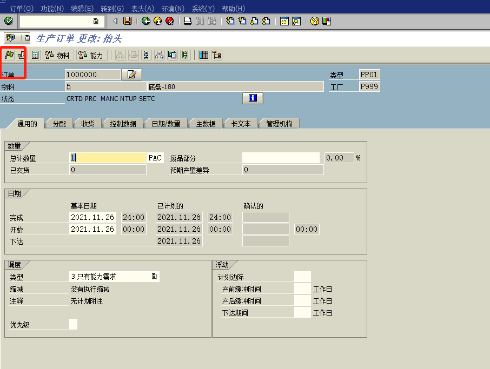Viewport: 490px width, 369px height.
Task: Create new session icon
Action: pyautogui.click(x=284, y=21)
